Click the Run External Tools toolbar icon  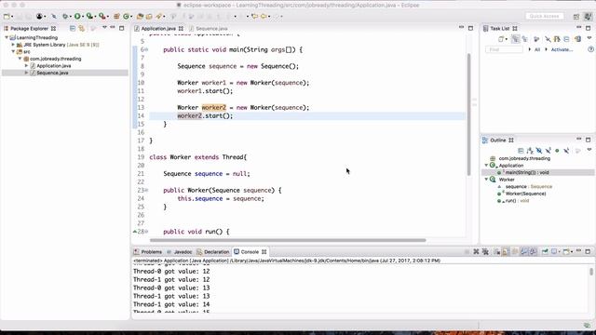(102, 17)
